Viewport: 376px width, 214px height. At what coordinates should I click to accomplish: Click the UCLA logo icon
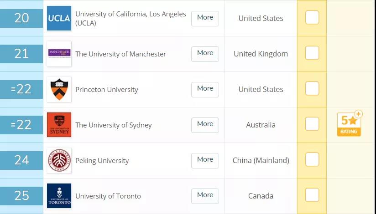pos(59,18)
